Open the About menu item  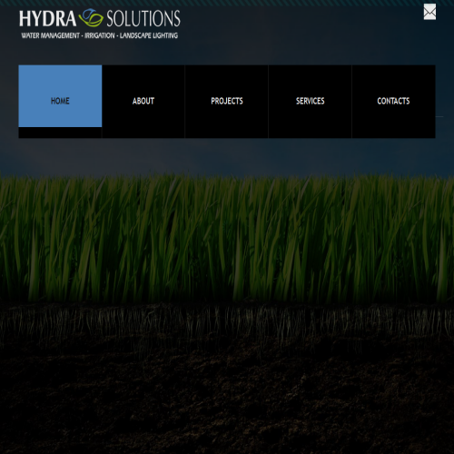click(143, 102)
